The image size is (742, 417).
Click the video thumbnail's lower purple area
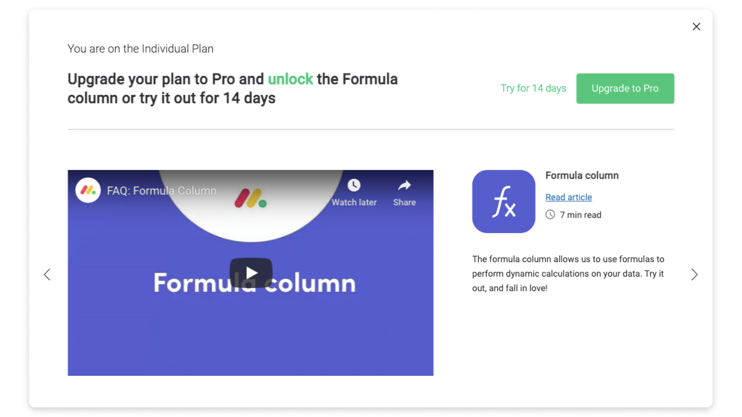250,340
